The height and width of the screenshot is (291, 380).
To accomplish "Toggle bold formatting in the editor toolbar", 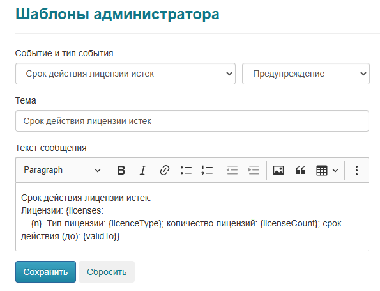I will (x=121, y=170).
